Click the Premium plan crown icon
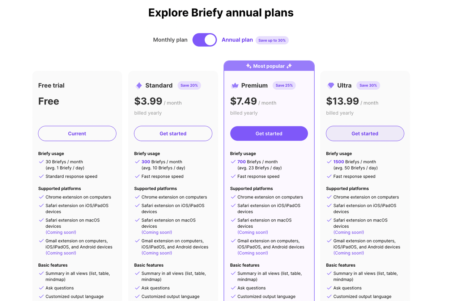The image size is (463, 301). pos(235,86)
